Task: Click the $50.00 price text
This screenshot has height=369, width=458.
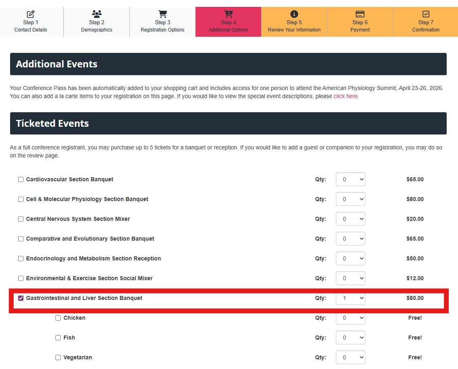Action: click(x=415, y=259)
